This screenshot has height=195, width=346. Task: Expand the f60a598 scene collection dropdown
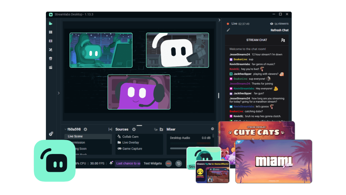coord(66,129)
